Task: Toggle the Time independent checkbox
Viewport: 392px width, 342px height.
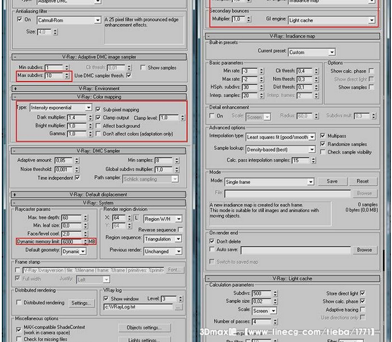Action: 77,178
